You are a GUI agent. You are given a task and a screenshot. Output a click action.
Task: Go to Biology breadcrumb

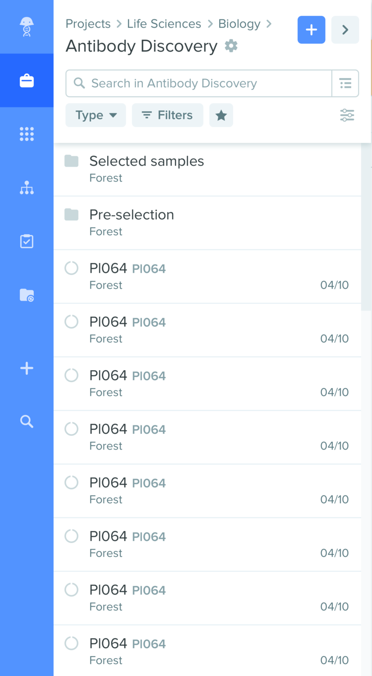[239, 24]
